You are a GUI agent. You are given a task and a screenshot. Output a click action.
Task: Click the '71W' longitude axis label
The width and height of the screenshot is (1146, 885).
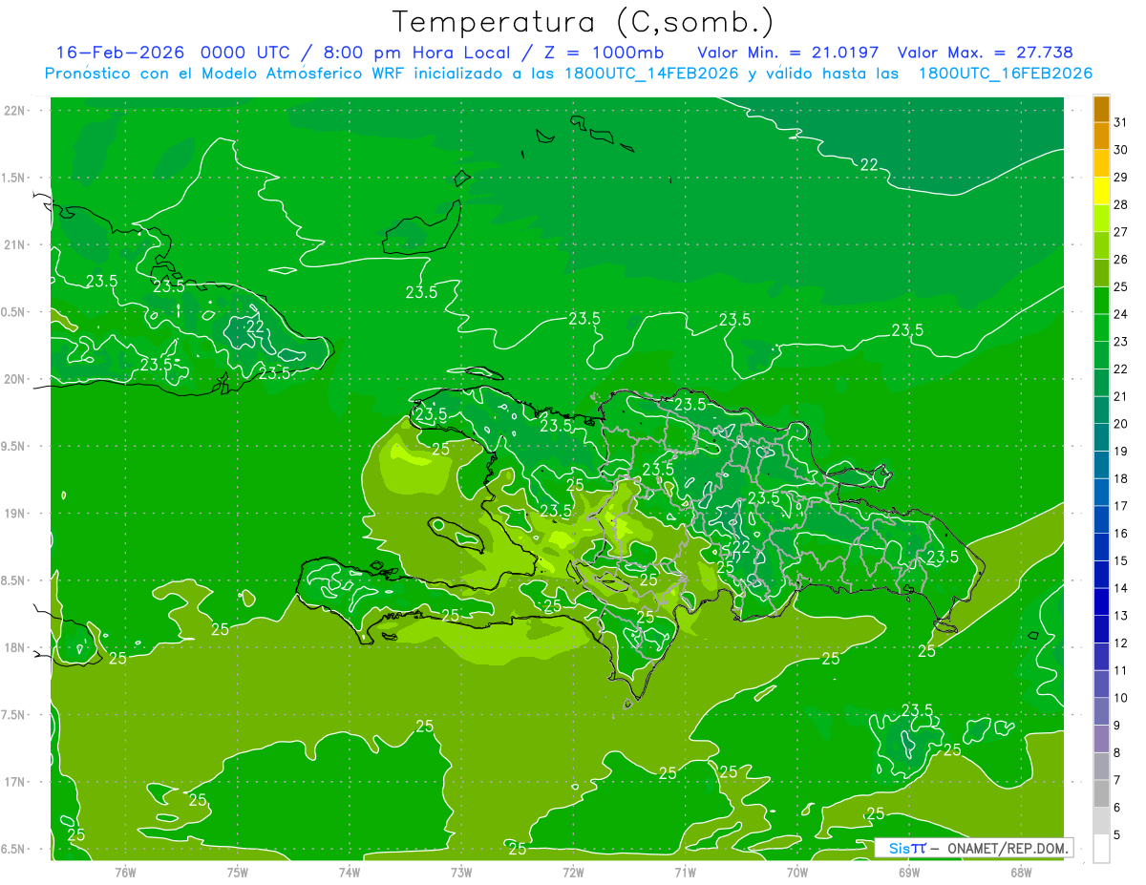[685, 873]
